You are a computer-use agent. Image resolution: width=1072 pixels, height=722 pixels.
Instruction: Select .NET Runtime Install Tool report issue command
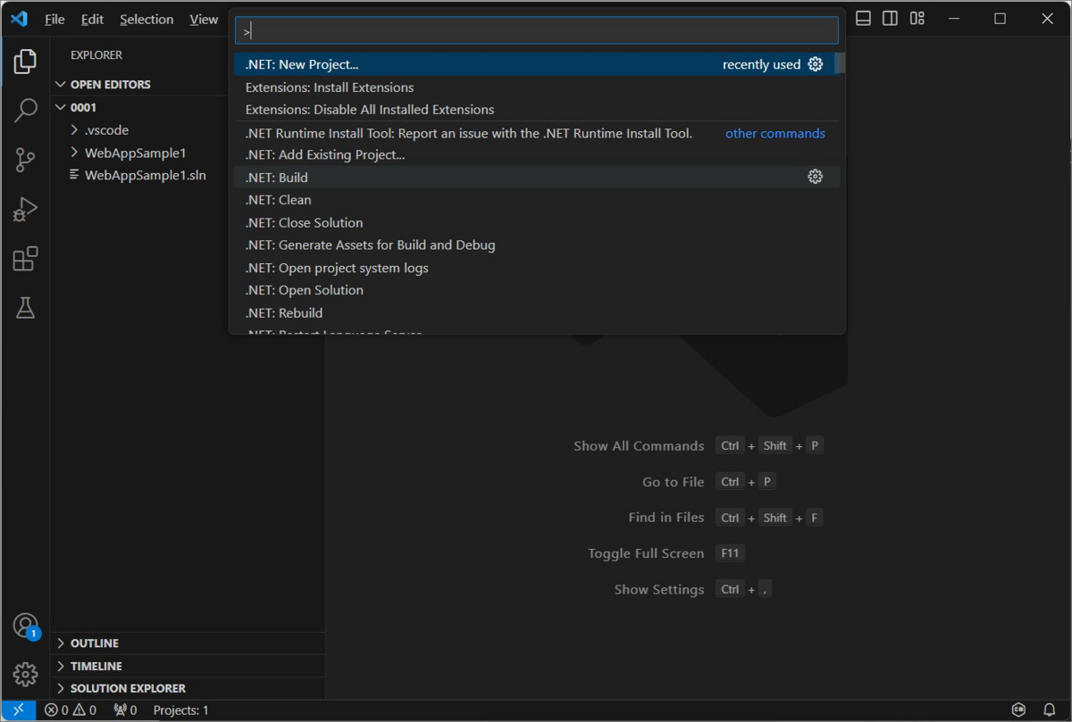[x=537, y=133]
